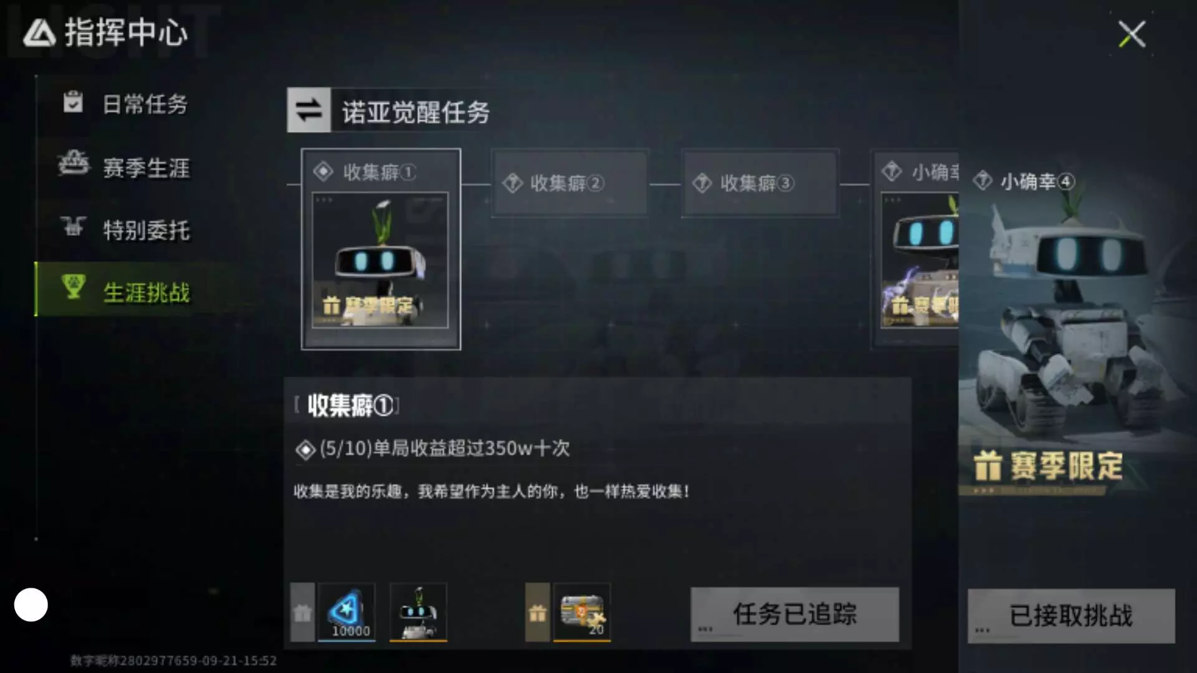1197x673 pixels.
Task: Select the 赛季生涯 tank icon
Action: [x=74, y=164]
